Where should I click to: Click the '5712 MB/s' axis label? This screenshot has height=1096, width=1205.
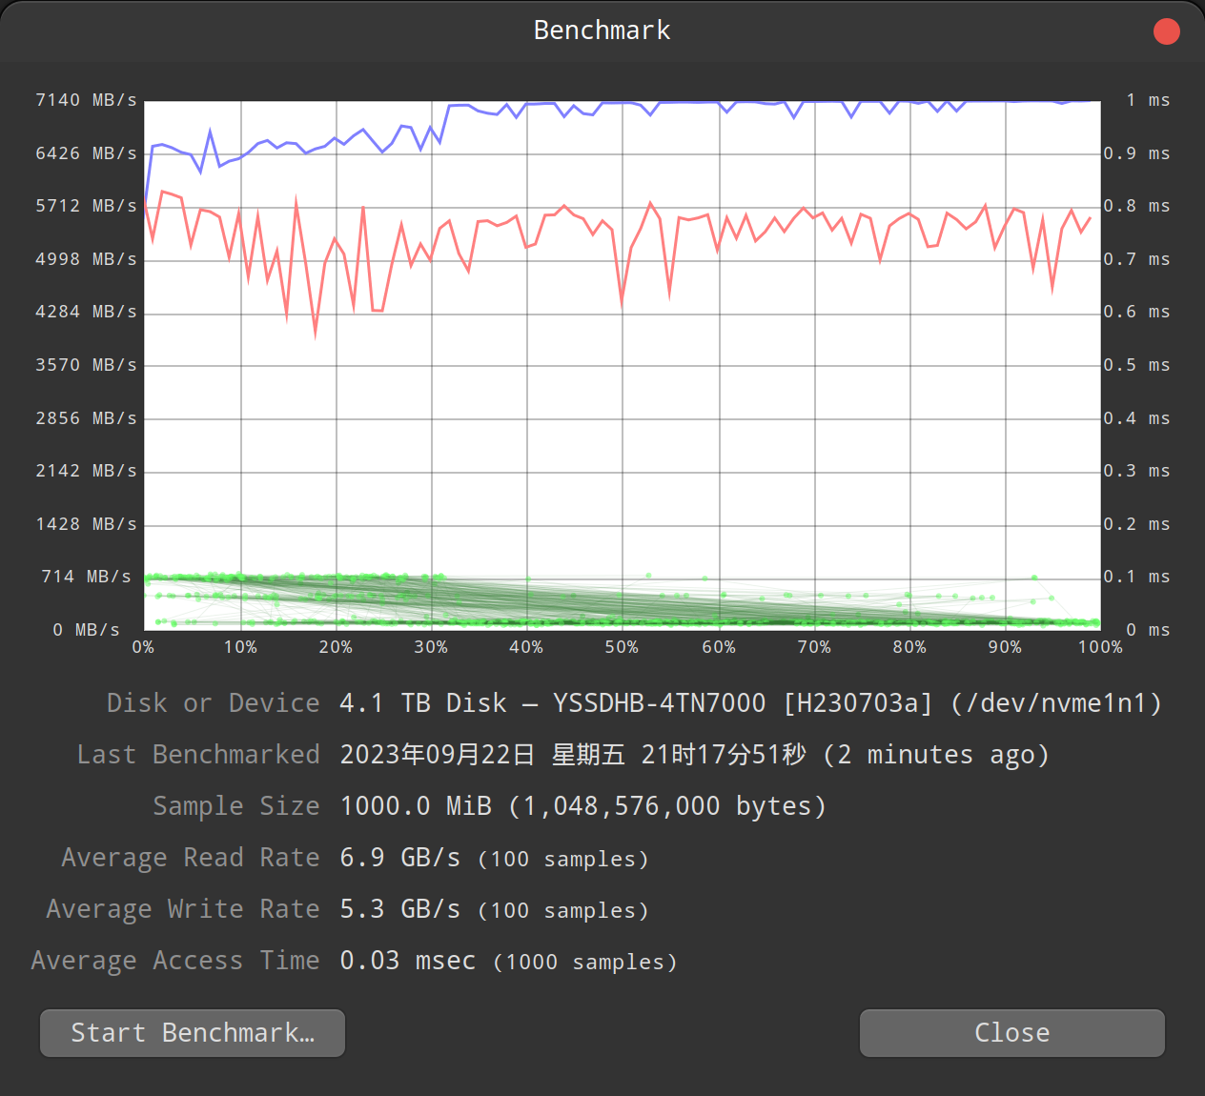point(86,206)
